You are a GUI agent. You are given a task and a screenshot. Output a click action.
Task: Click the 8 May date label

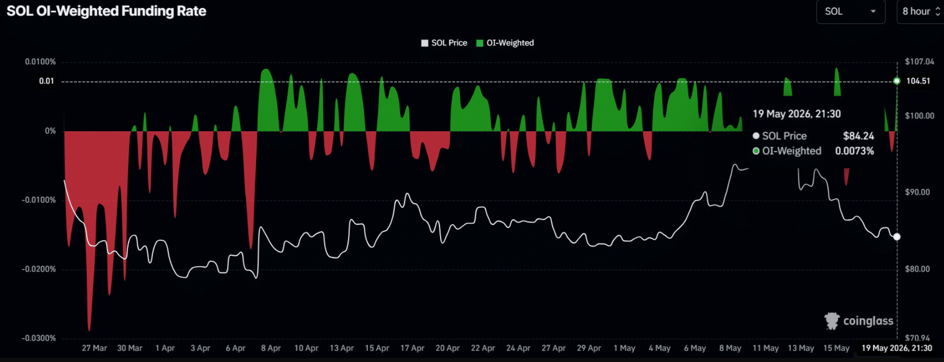730,348
